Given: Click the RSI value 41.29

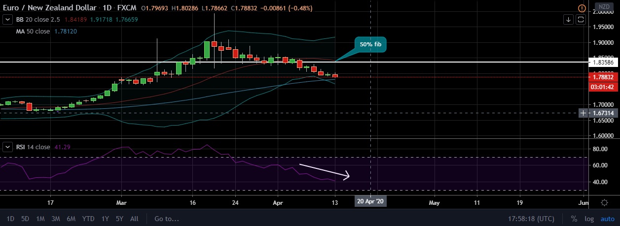Looking at the screenshot, I should click(x=62, y=147).
